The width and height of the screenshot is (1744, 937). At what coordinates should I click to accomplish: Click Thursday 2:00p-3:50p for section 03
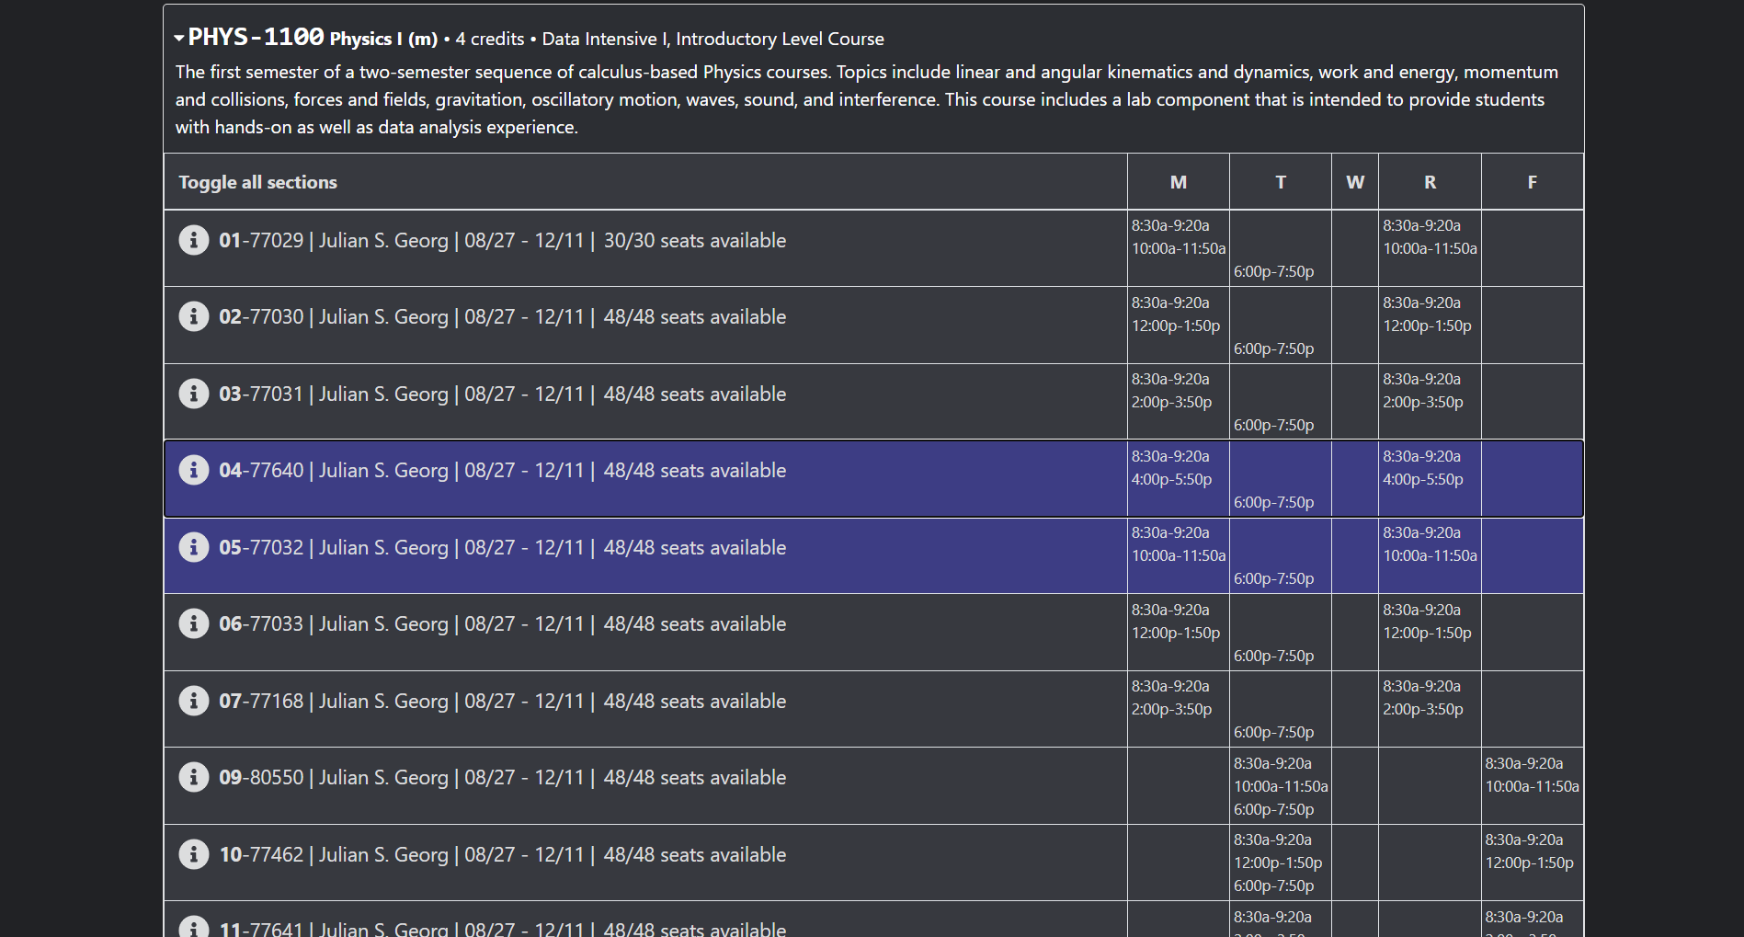[1423, 402]
